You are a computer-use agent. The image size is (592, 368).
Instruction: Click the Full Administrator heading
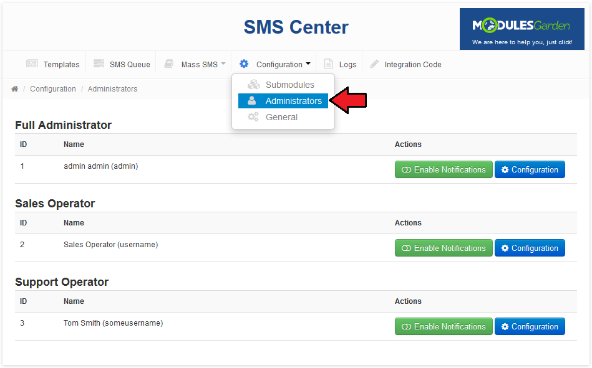point(64,125)
